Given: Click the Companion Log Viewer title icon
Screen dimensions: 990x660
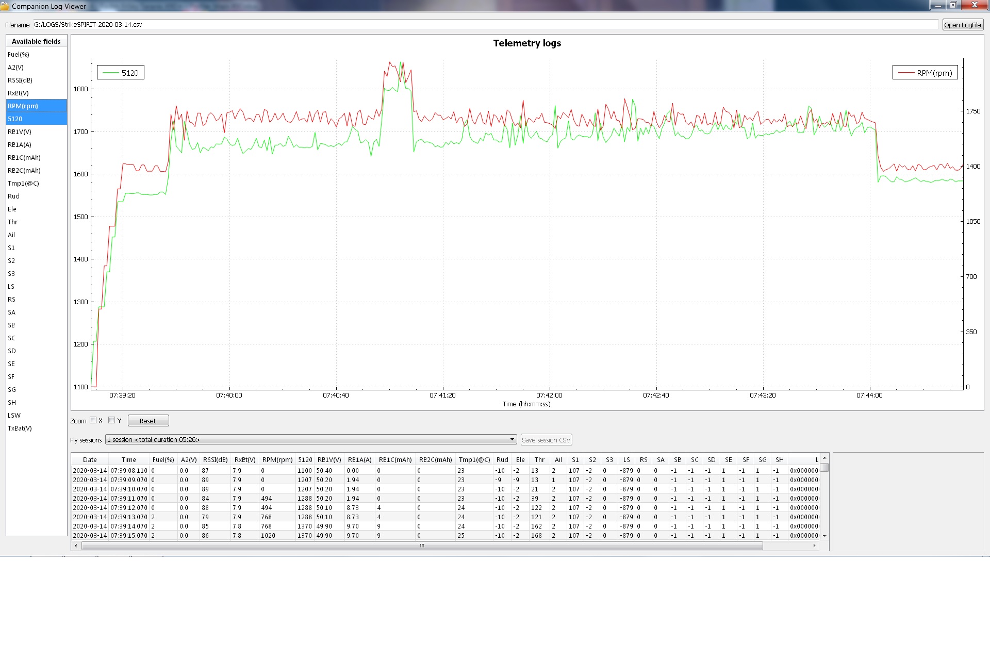Looking at the screenshot, I should coord(5,6).
